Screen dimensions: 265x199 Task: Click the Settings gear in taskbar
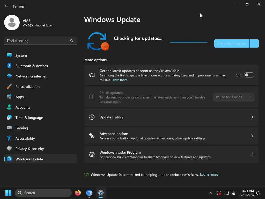(x=101, y=193)
